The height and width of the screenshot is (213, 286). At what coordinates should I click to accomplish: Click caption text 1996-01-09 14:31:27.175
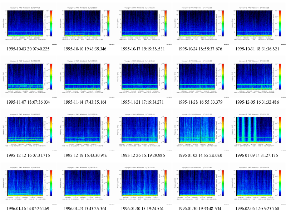click(x=257, y=155)
